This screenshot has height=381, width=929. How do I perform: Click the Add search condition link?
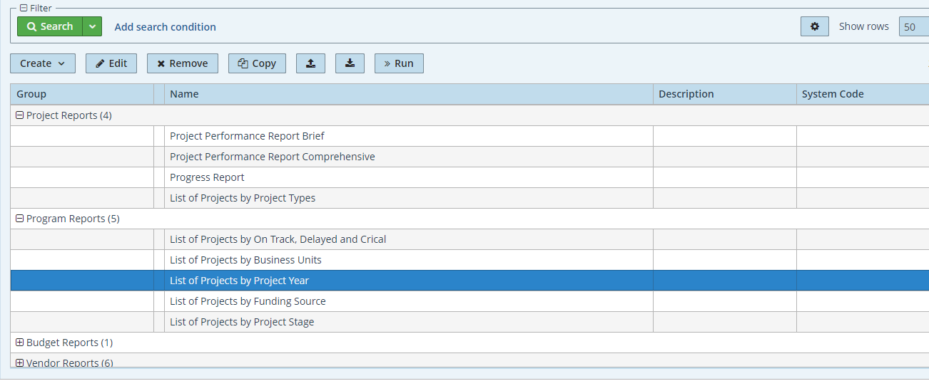(x=165, y=27)
